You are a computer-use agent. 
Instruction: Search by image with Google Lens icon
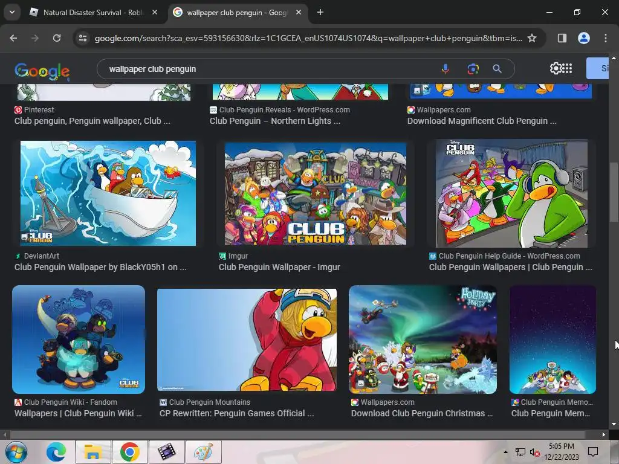(473, 69)
